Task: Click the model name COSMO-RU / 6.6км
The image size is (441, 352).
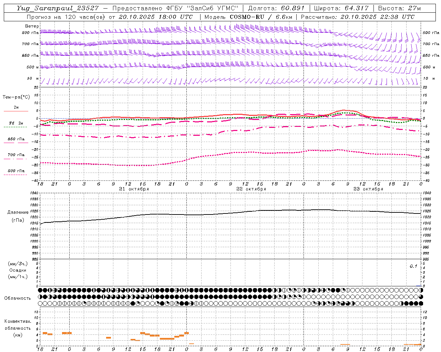Action: coord(261,16)
